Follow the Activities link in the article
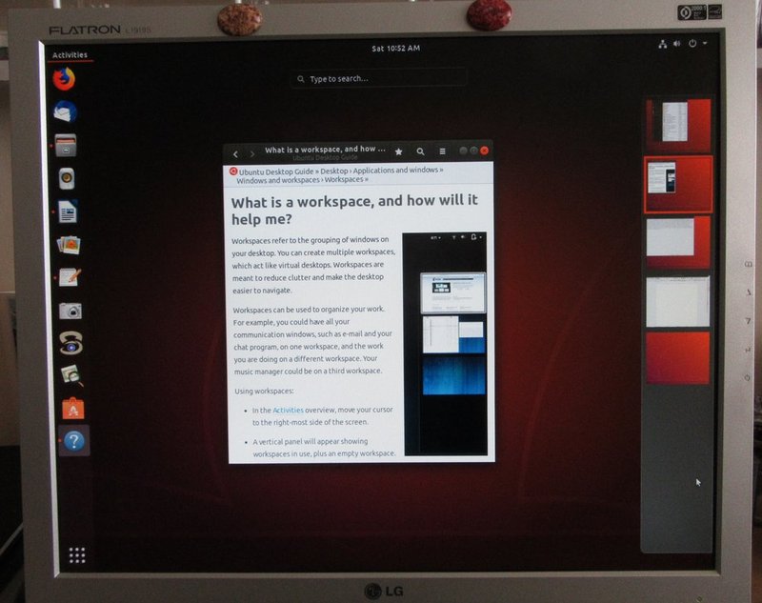The width and height of the screenshot is (762, 603). point(288,410)
